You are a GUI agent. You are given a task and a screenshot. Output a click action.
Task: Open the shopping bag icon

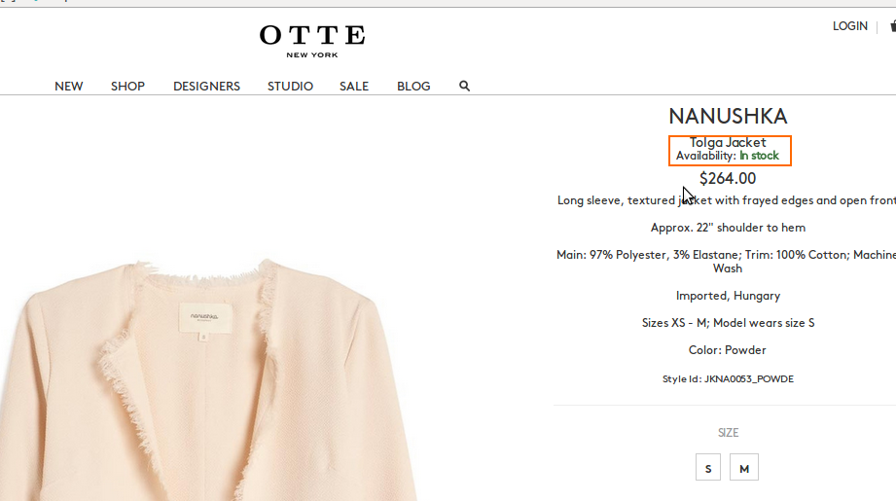[892, 26]
